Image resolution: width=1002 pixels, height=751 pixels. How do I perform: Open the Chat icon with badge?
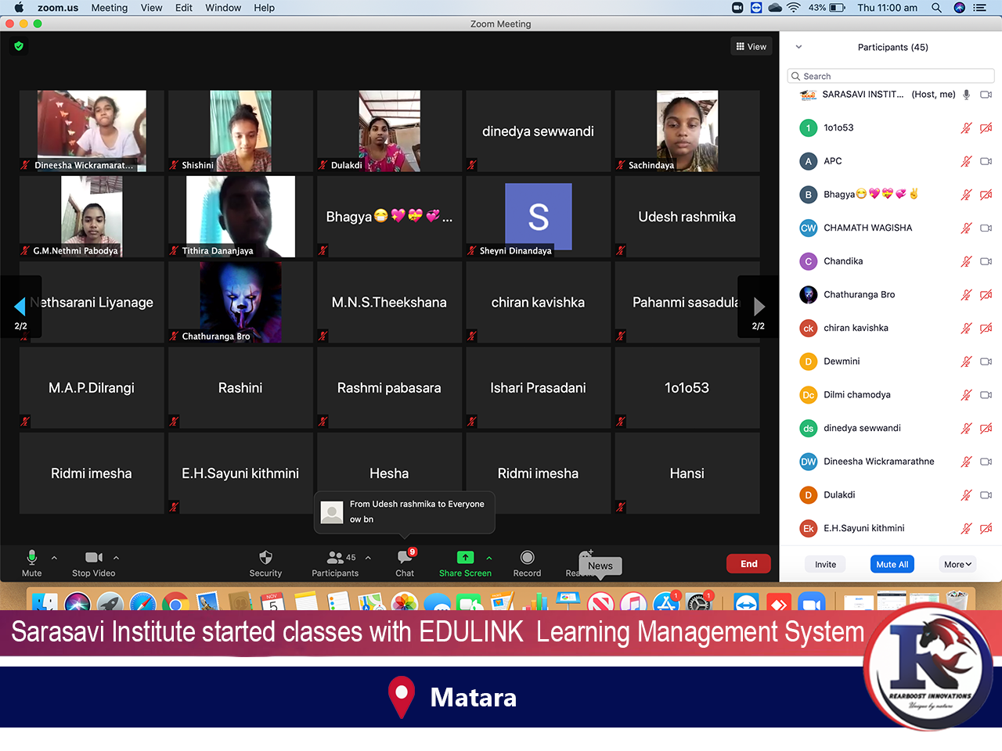pos(405,557)
